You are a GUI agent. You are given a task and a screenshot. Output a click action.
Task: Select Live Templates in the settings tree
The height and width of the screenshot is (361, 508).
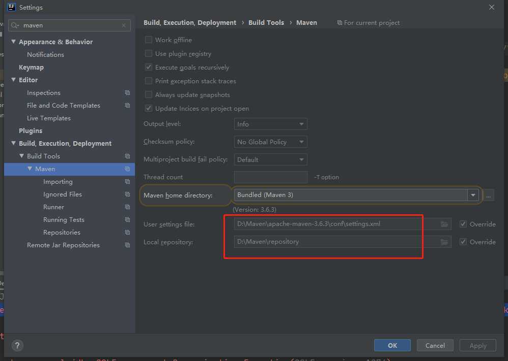click(48, 118)
